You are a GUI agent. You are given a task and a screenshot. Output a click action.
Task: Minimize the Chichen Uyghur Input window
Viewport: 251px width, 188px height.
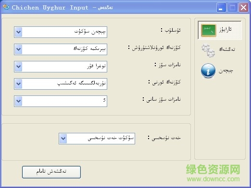(x=221, y=8)
